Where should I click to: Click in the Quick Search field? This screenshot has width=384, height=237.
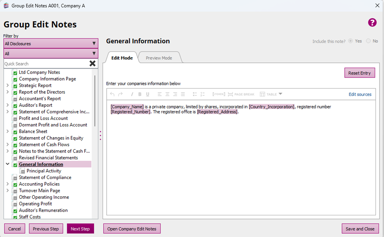[45, 64]
